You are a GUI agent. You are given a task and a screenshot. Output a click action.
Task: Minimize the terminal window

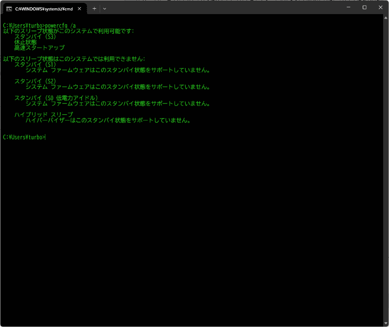pyautogui.click(x=348, y=7)
